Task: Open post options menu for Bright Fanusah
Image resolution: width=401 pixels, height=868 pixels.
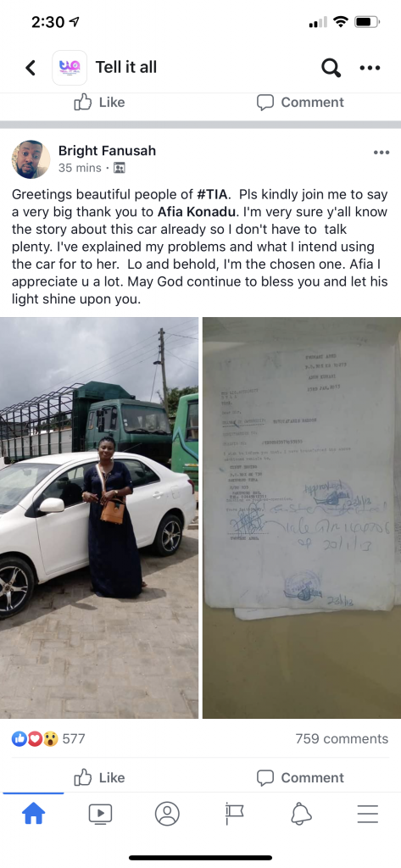Action: (x=381, y=153)
